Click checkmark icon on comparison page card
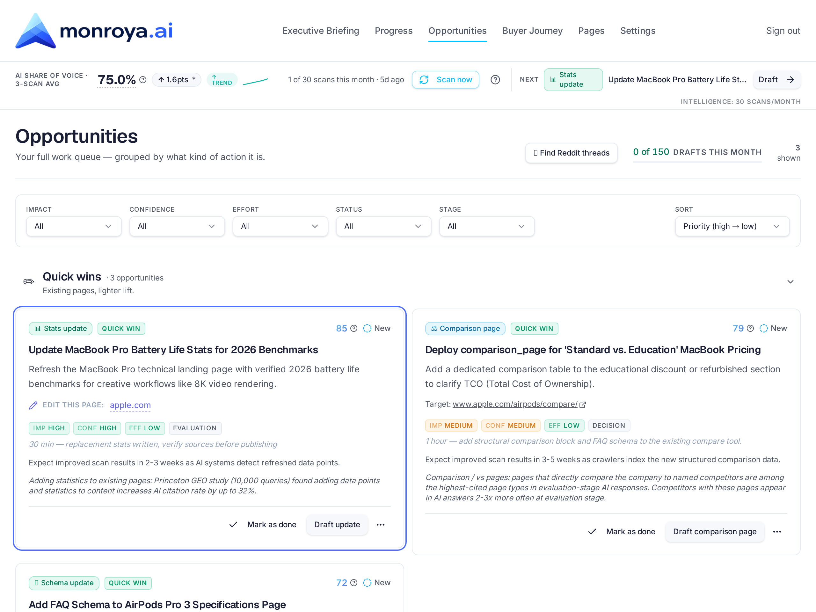Screen dimensions: 816x612 (x=592, y=532)
